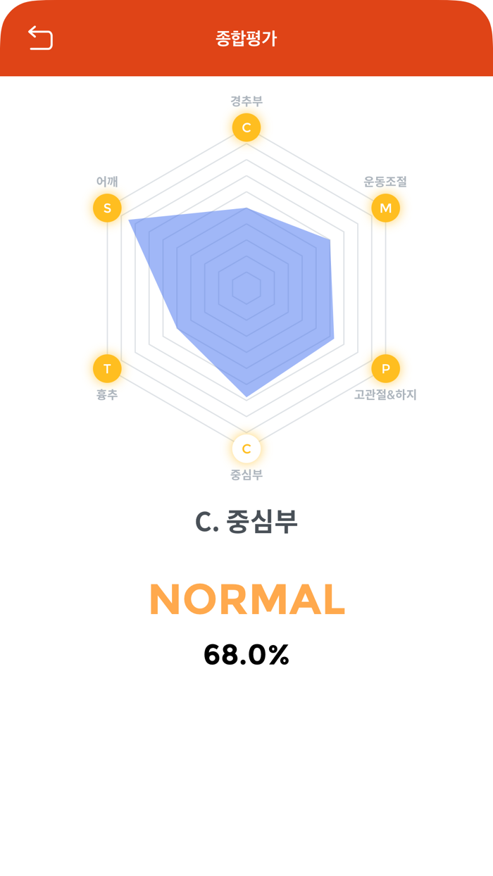Click the large C. 중심부 heading
Screen dimensions: 493x876
pos(246,522)
